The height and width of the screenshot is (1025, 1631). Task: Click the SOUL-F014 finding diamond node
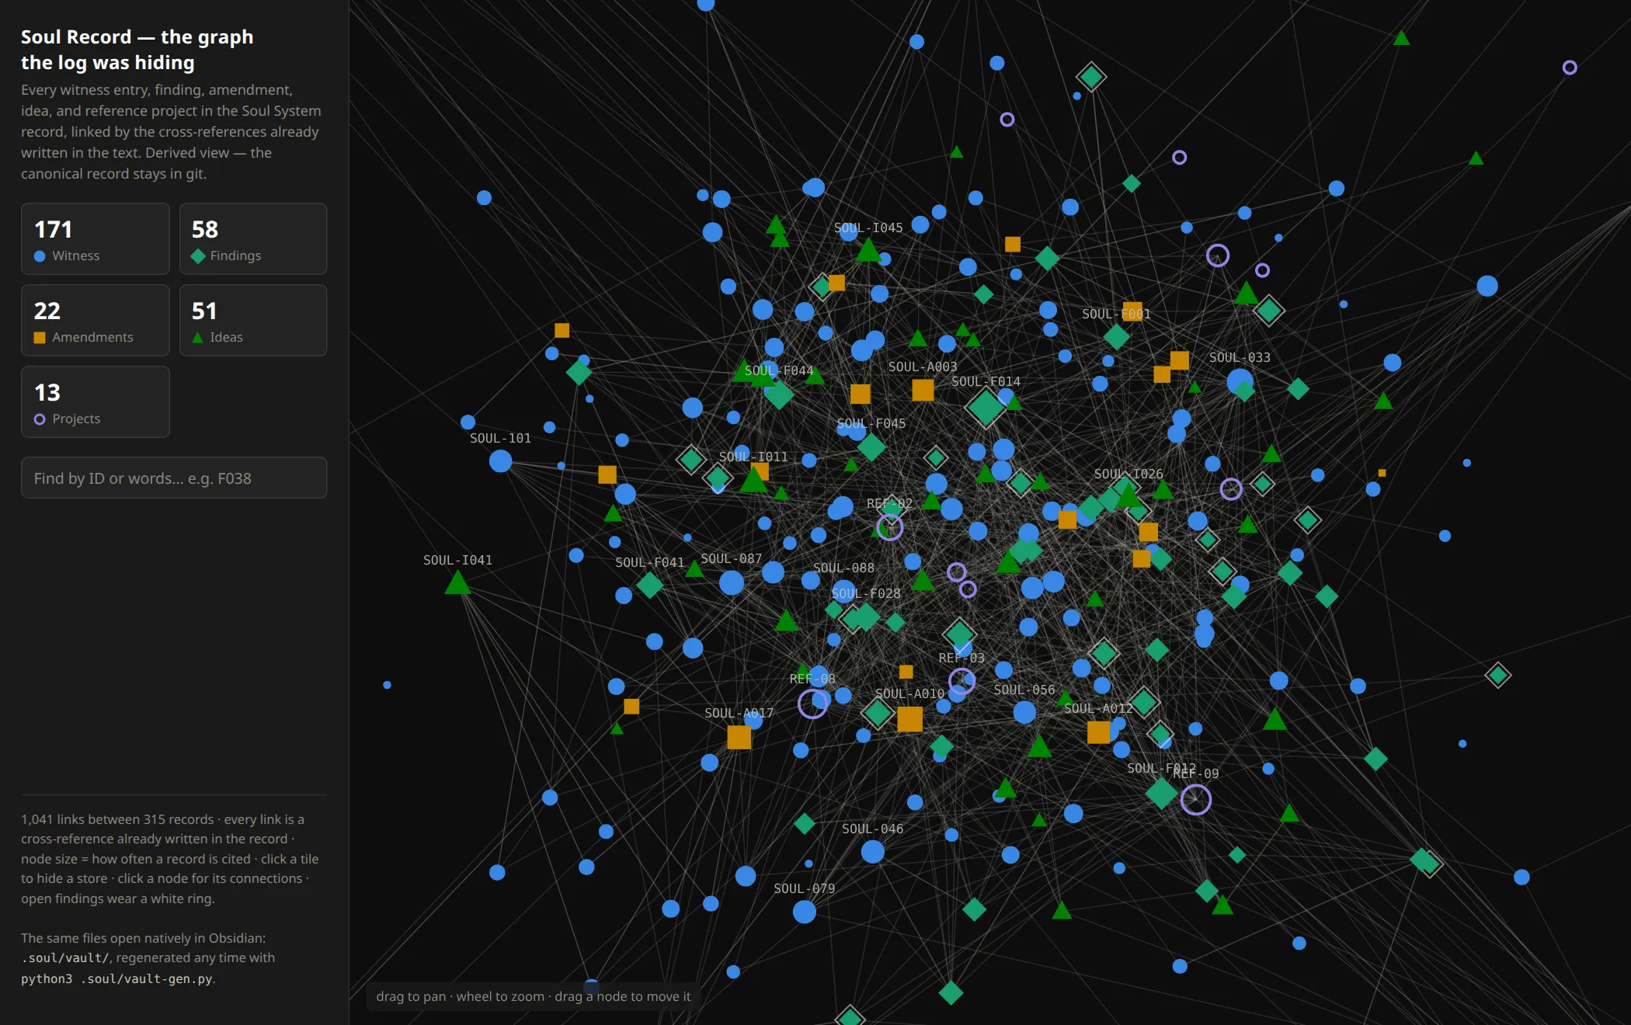coord(986,407)
